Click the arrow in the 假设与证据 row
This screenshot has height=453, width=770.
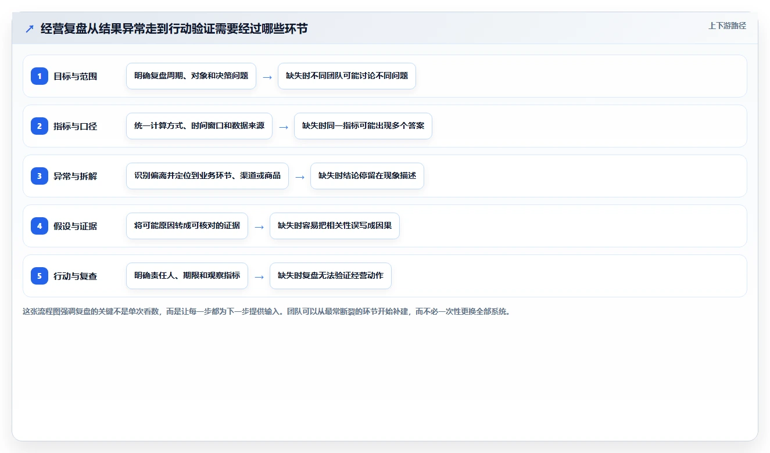(259, 227)
